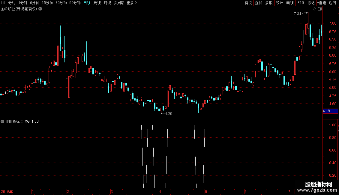Screen dimensions: 339x195
Task: Add stock to 自选 watchlist
Action: [322, 3]
